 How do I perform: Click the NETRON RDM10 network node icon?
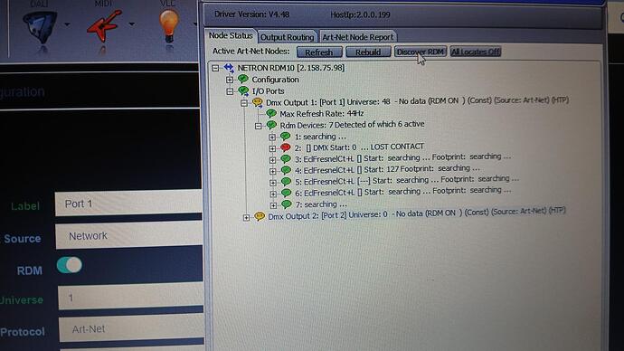pyautogui.click(x=229, y=68)
